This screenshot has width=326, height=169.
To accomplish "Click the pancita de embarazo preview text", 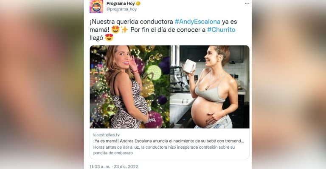I will pyautogui.click(x=113, y=153).
